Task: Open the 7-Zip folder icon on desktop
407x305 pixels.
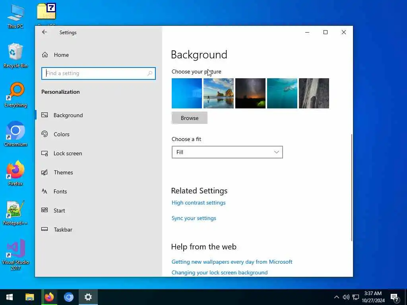Action: 47,12
